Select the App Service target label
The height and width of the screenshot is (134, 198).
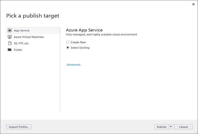21,30
